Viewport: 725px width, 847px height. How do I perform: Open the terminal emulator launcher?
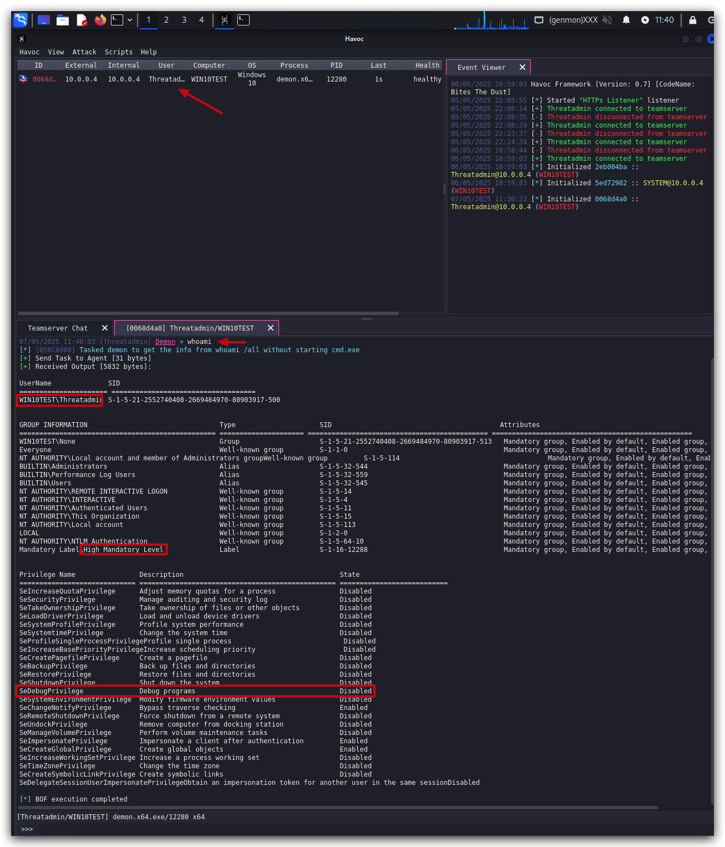point(117,20)
